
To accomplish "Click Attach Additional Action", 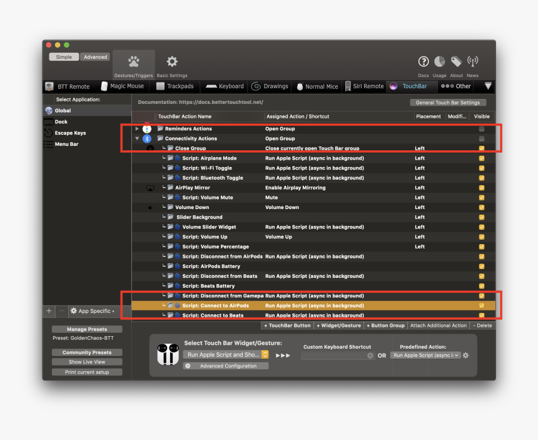I will tap(439, 325).
